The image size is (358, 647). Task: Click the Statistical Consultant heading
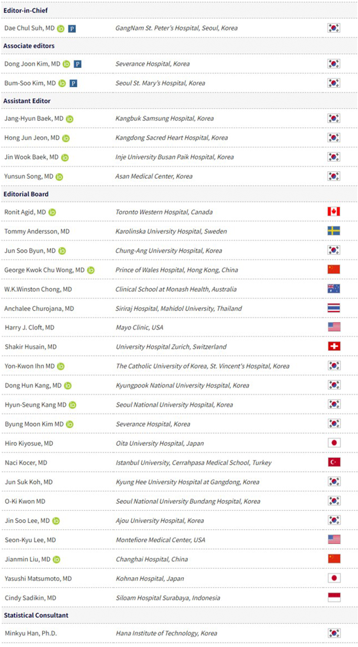click(x=36, y=615)
